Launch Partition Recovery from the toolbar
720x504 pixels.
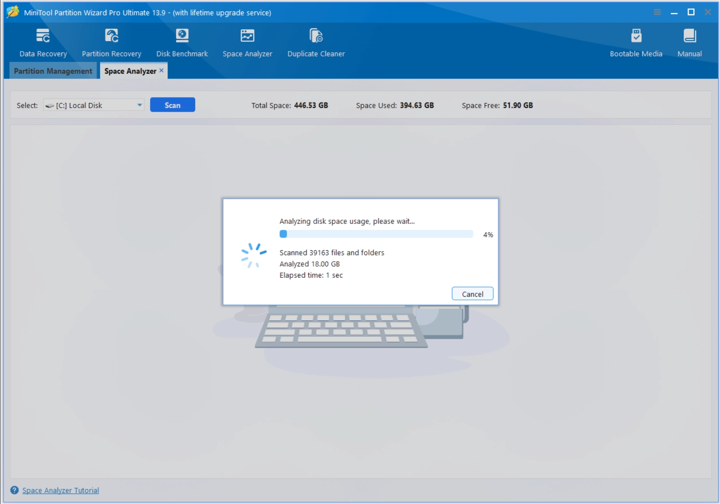111,35
